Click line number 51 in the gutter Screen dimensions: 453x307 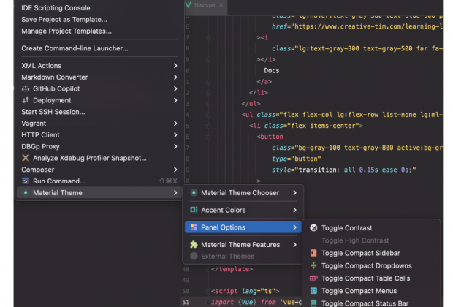coord(186,302)
